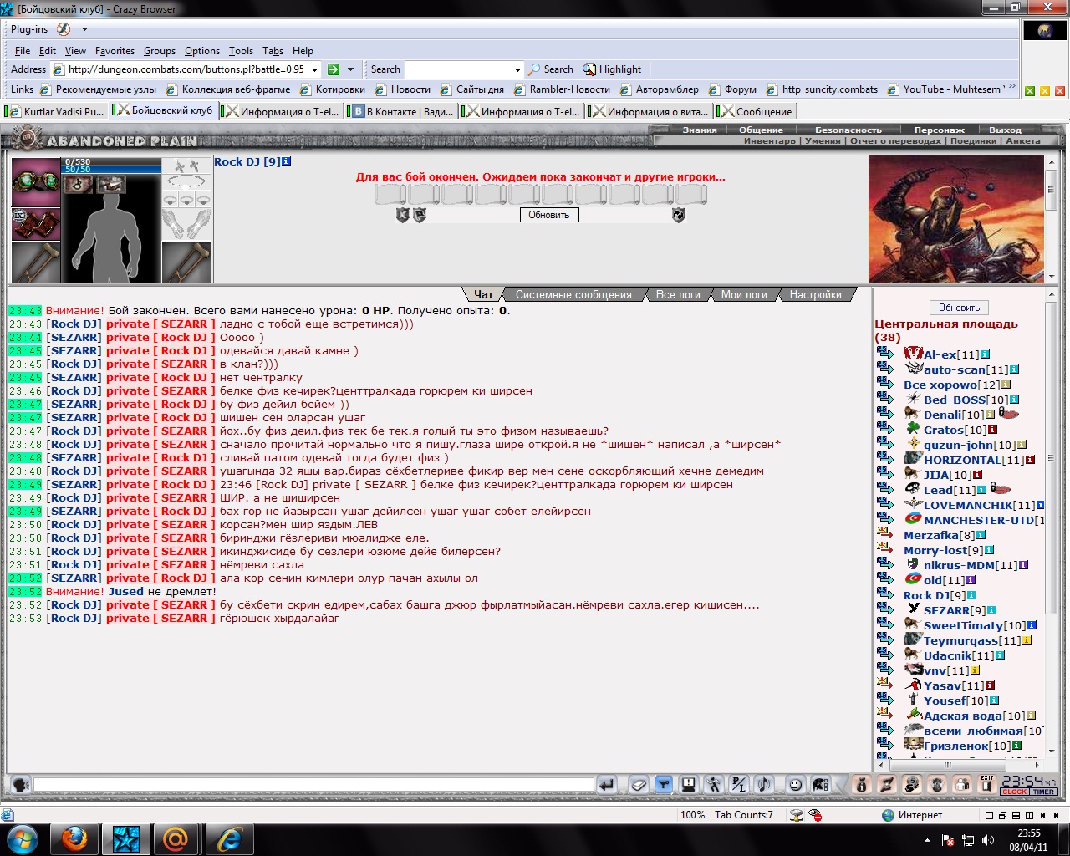This screenshot has width=1070, height=856.
Task: Click the volume icon in system tray
Action: tap(988, 839)
